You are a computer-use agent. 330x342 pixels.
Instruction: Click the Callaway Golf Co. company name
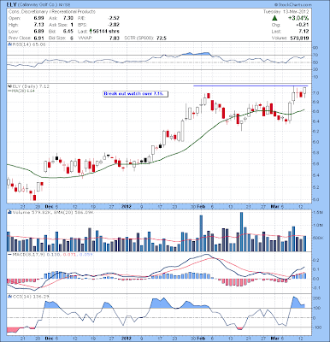pos(38,5)
